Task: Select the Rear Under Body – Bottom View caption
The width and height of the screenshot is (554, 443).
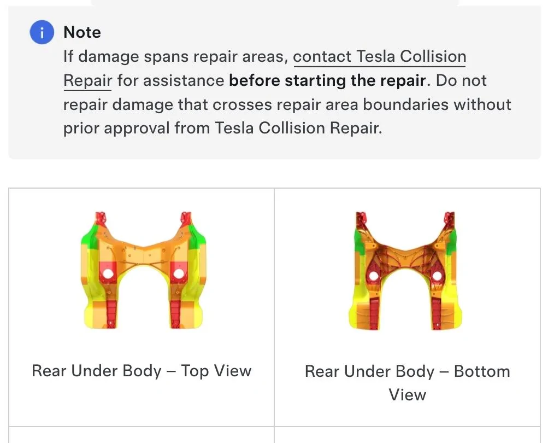Action: coord(408,383)
